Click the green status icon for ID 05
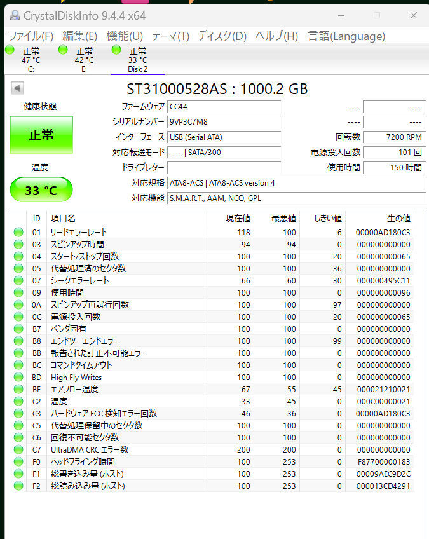429x539 pixels. click(18, 268)
